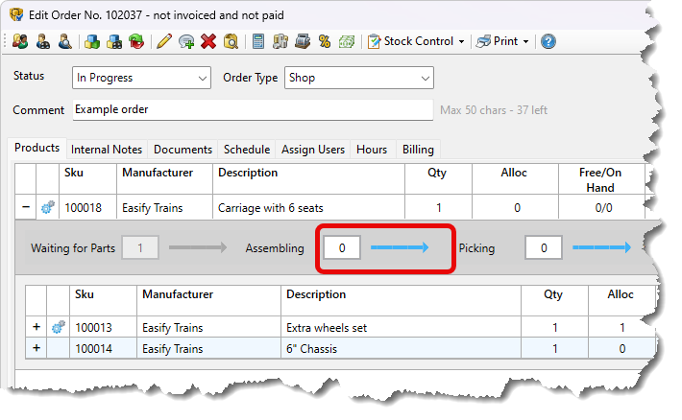
Task: Click the red X delete icon in toolbar
Action: [208, 41]
